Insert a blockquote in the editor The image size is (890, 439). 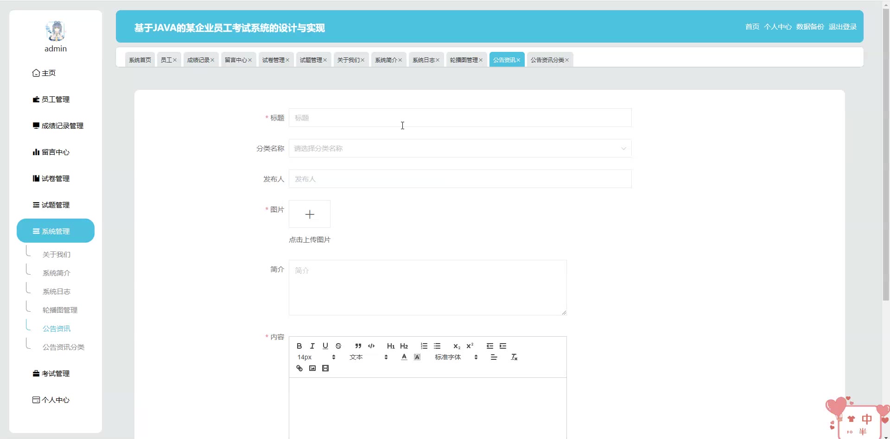(x=358, y=346)
